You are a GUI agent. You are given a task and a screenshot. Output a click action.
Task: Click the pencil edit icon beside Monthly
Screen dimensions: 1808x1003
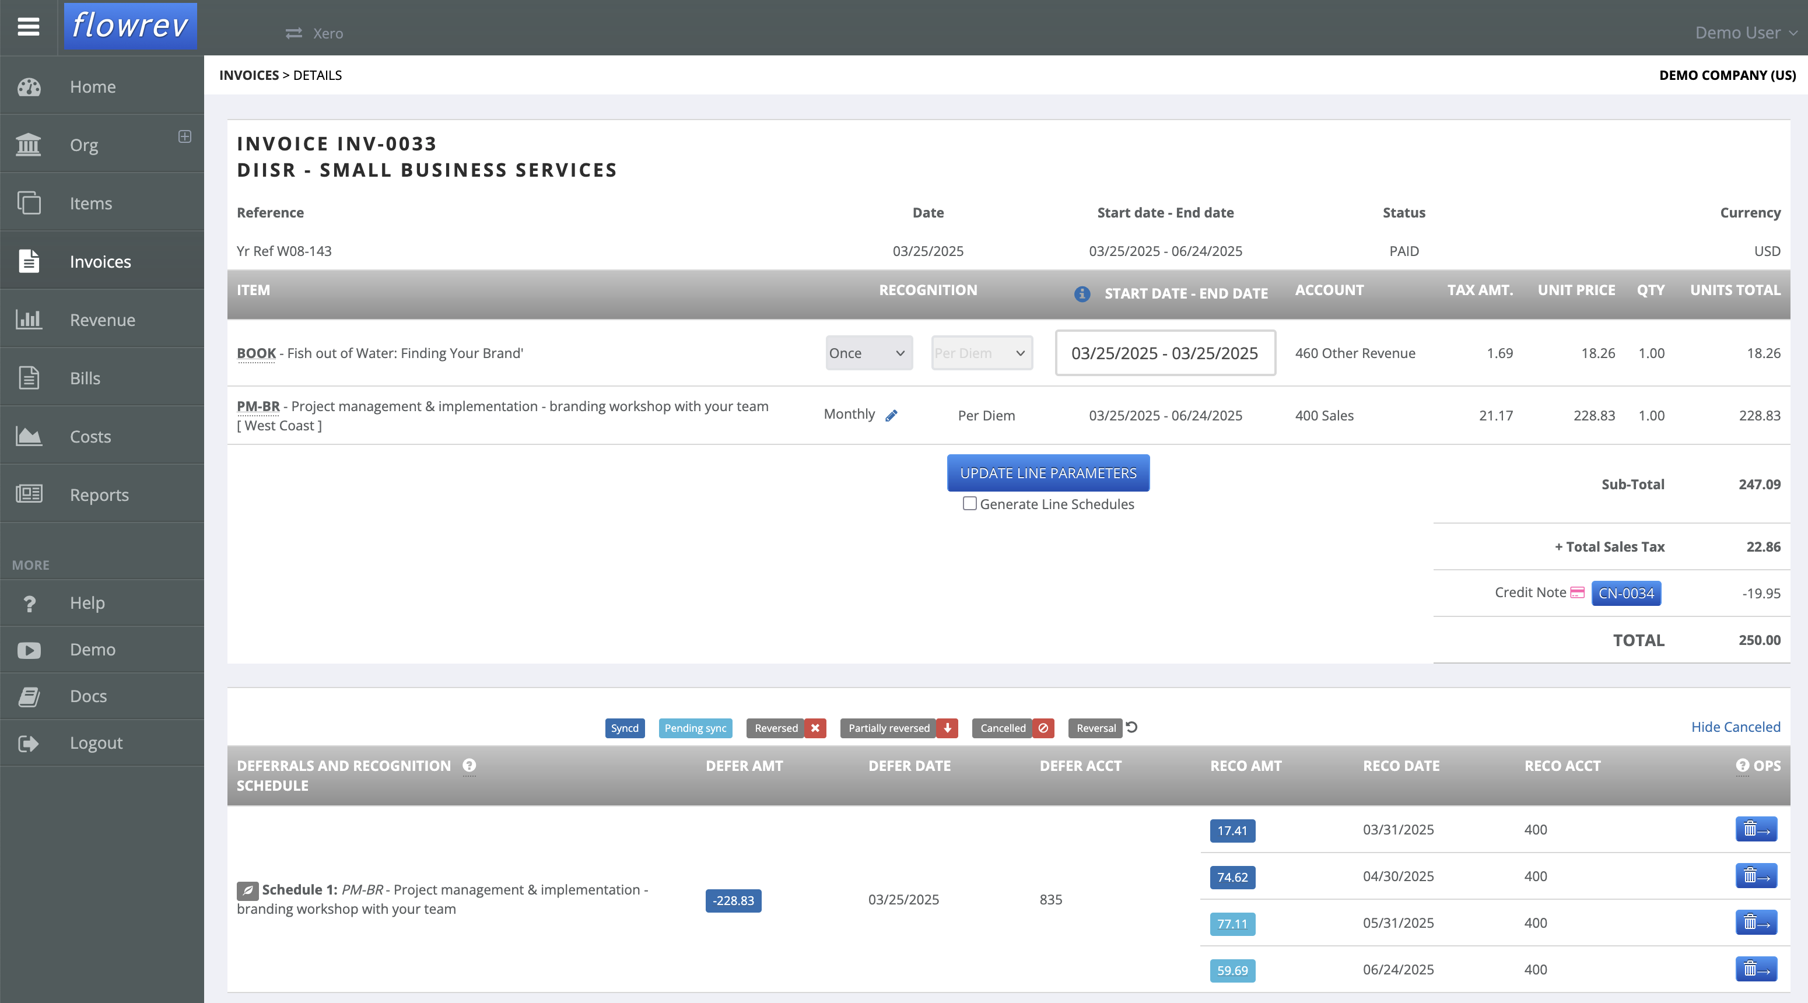(x=891, y=416)
